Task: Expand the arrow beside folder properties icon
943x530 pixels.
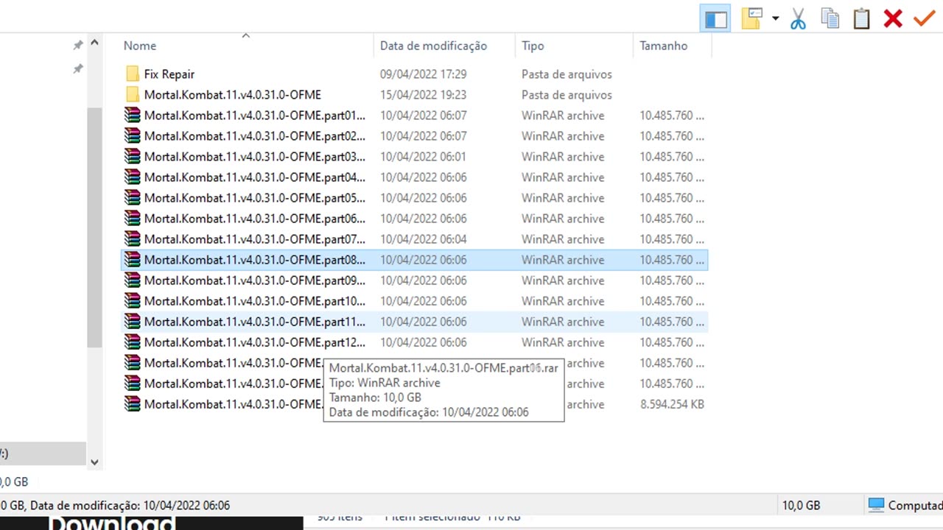Action: [775, 18]
